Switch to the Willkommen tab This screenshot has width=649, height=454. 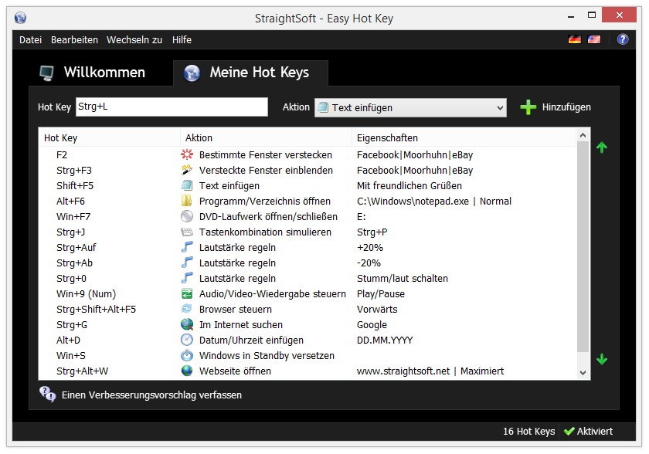(x=92, y=73)
